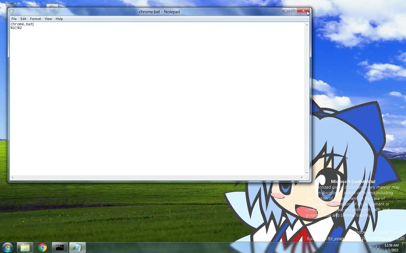This screenshot has width=406, height=253.
Task: Open the Windows Start orb
Action: click(8, 248)
